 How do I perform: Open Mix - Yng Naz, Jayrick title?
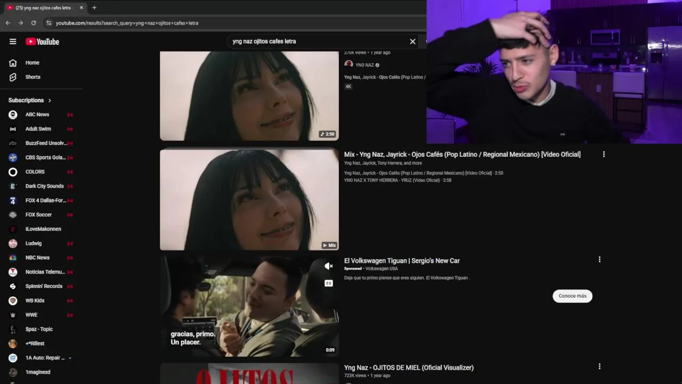[462, 155]
